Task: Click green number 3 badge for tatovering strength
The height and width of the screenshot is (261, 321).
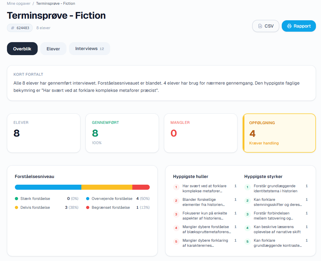Action: [248, 214]
